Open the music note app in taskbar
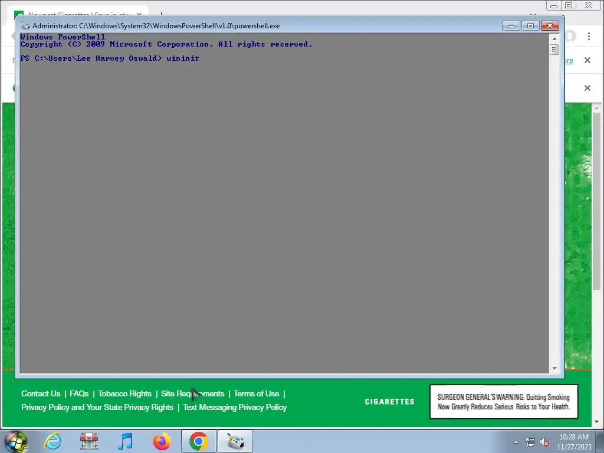This screenshot has height=453, width=604. pyautogui.click(x=125, y=441)
